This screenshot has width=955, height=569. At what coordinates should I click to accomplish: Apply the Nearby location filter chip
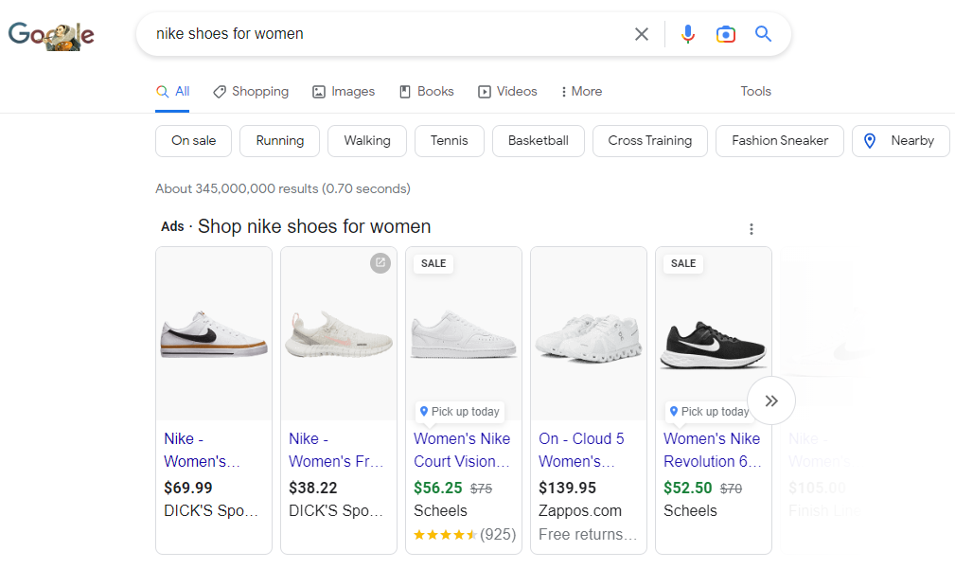coord(901,141)
